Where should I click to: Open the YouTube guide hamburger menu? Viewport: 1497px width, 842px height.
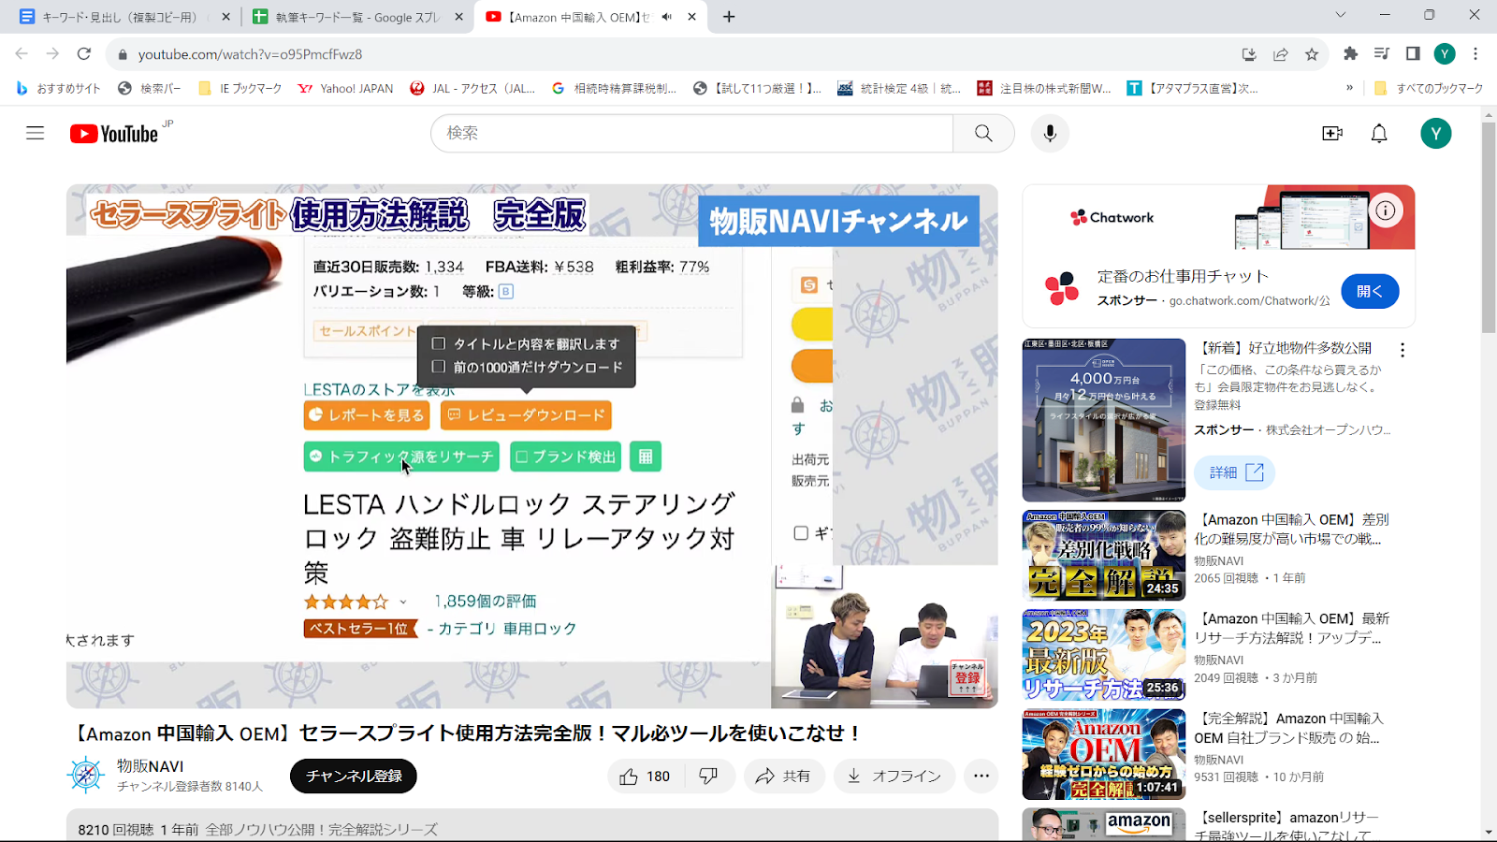coord(35,133)
